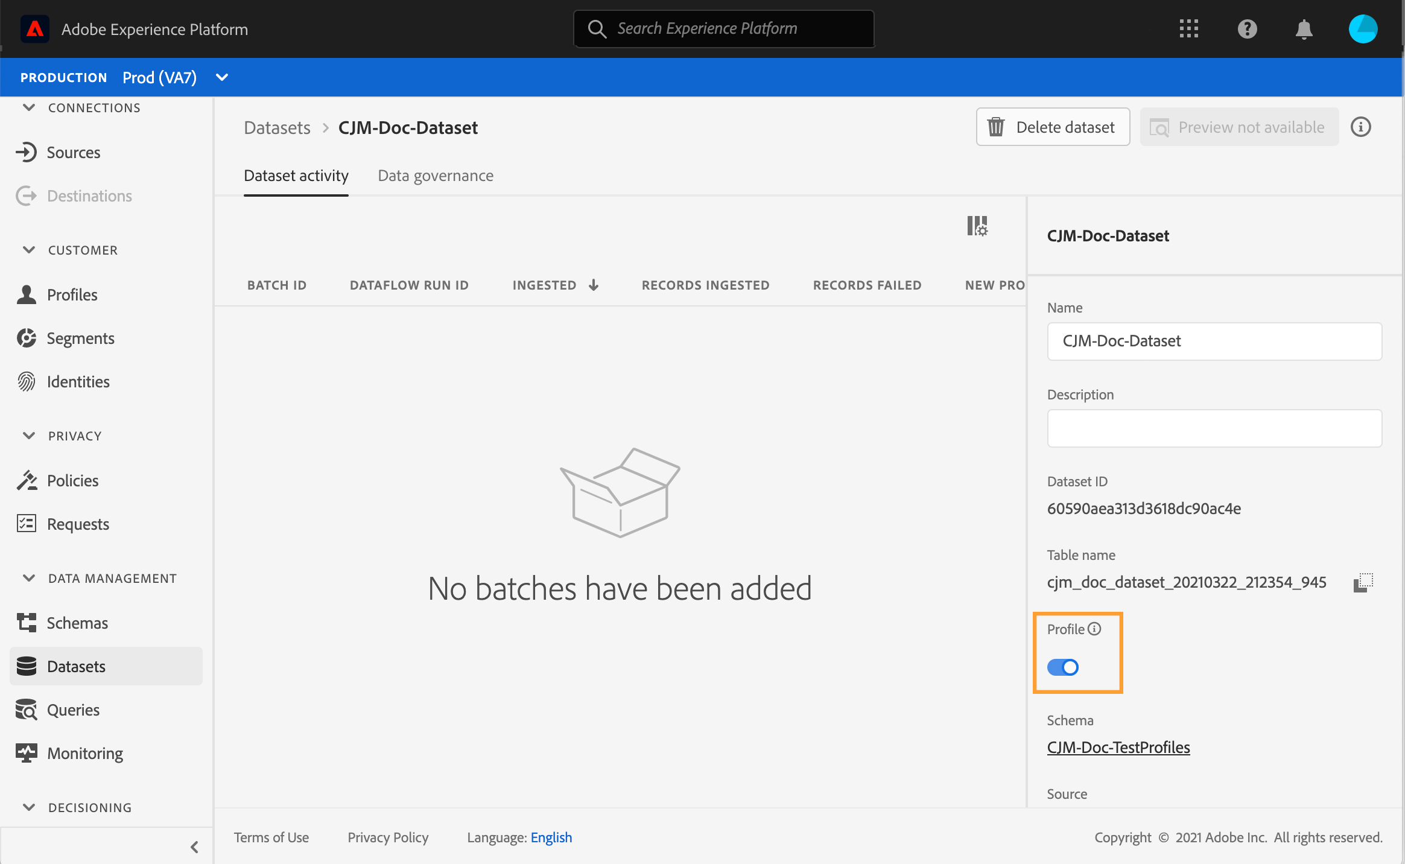Screen dimensions: 1405x864
Task: Open the user avatar profile icon
Action: coord(1363,28)
